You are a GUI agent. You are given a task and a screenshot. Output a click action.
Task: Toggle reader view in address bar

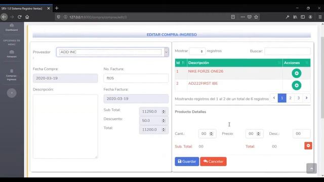[x=233, y=17]
